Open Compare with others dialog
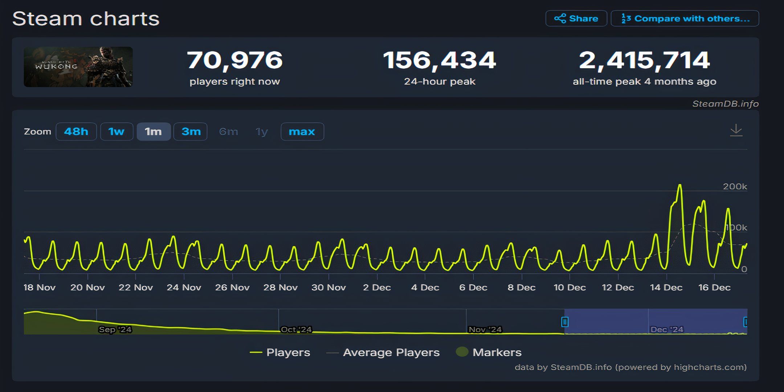This screenshot has width=784, height=392. [x=685, y=19]
